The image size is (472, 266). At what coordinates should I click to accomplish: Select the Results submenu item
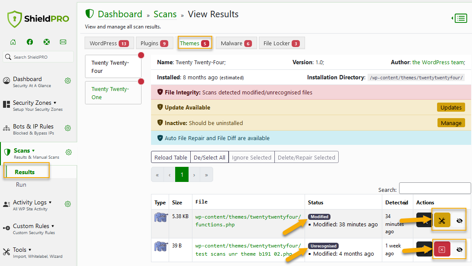click(x=25, y=172)
